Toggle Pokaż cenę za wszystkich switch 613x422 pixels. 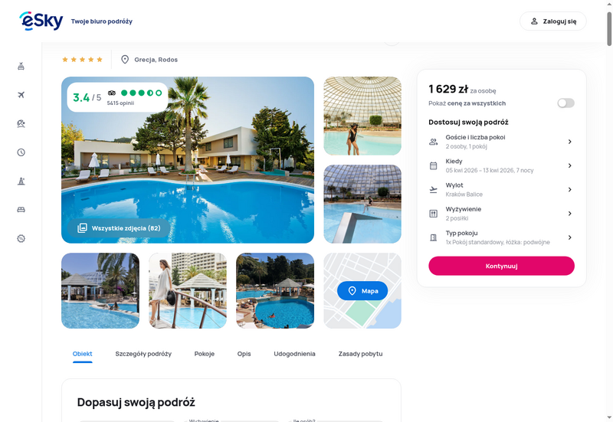[565, 103]
